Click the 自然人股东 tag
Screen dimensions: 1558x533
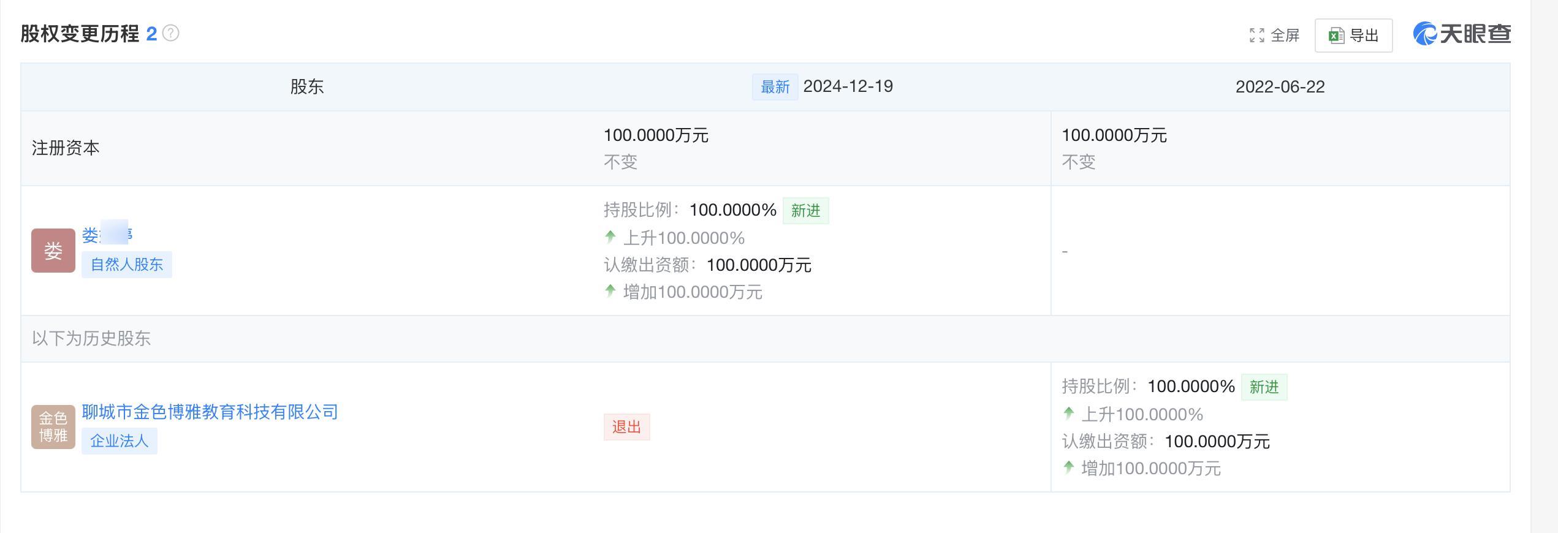[x=127, y=265]
